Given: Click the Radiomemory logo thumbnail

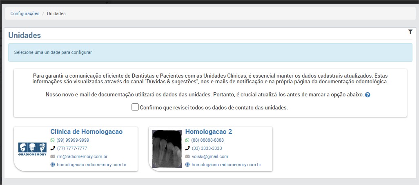Looking at the screenshot, I should [32, 149].
